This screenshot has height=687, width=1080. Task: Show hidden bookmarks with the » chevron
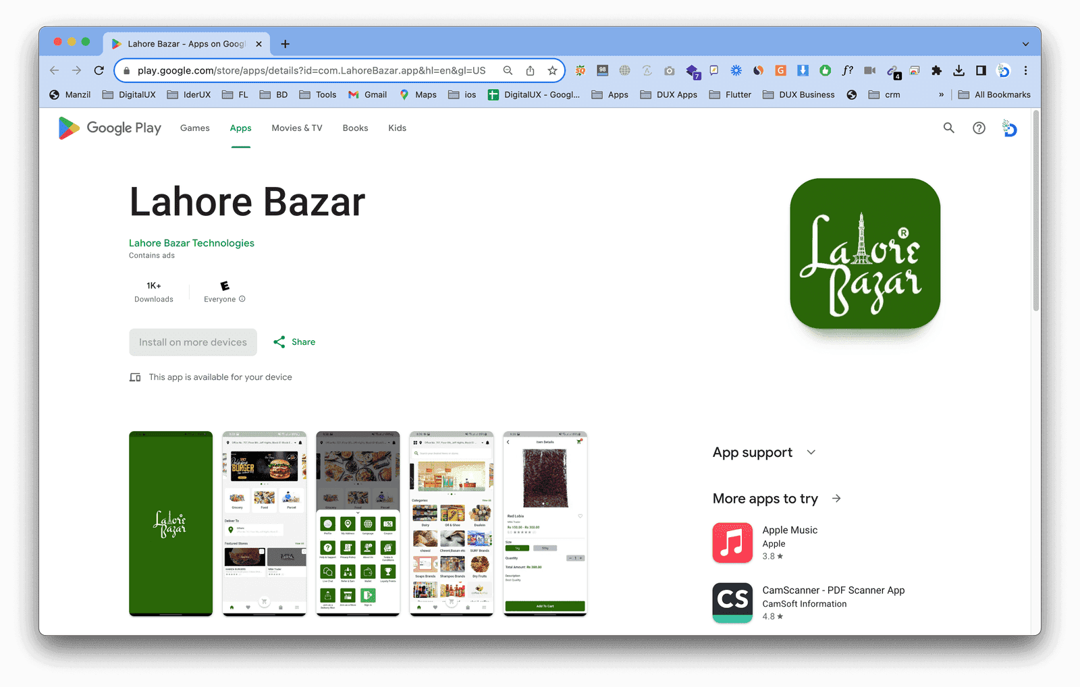click(941, 94)
